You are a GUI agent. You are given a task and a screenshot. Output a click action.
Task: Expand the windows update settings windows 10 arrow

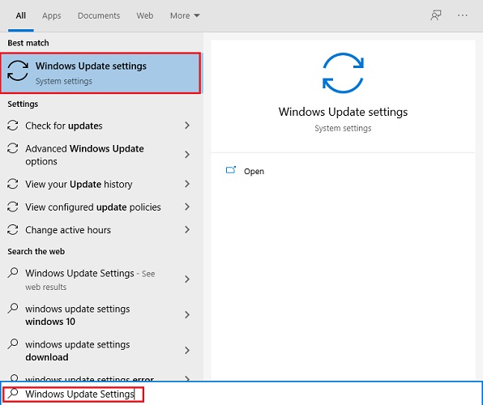coord(187,315)
